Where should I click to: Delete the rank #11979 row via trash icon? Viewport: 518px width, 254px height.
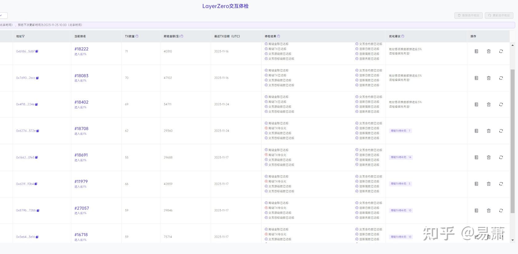point(489,184)
